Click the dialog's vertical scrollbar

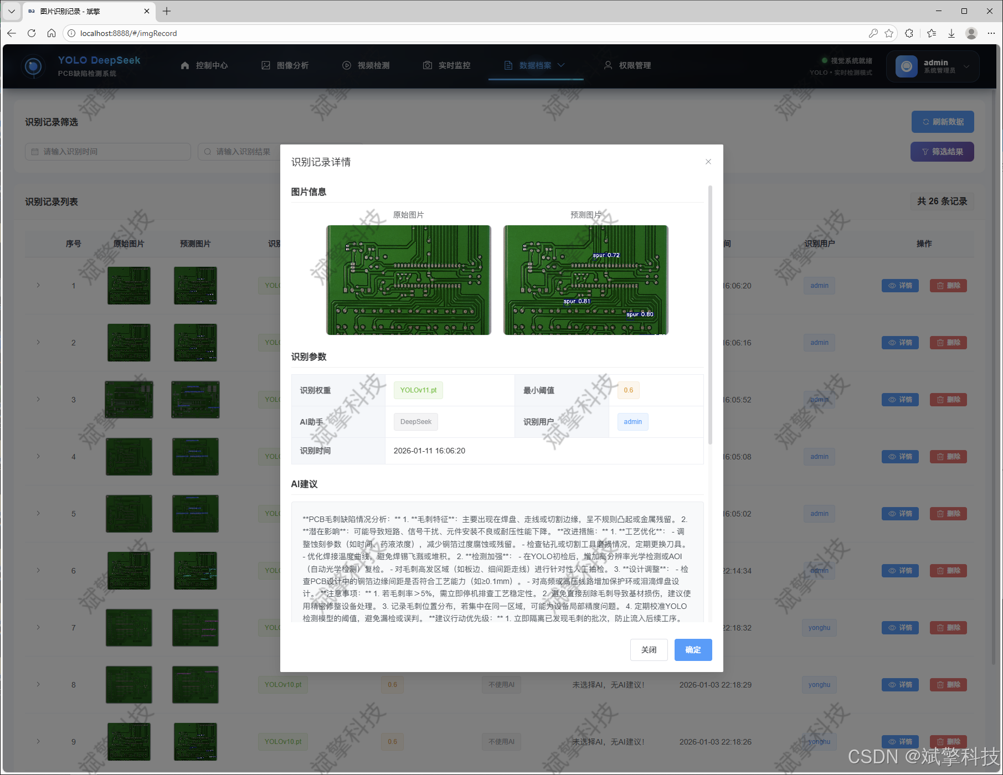[x=710, y=316]
